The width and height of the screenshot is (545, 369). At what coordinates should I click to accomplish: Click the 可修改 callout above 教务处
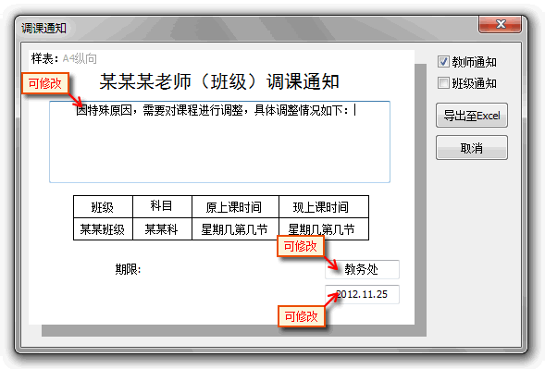(301, 246)
